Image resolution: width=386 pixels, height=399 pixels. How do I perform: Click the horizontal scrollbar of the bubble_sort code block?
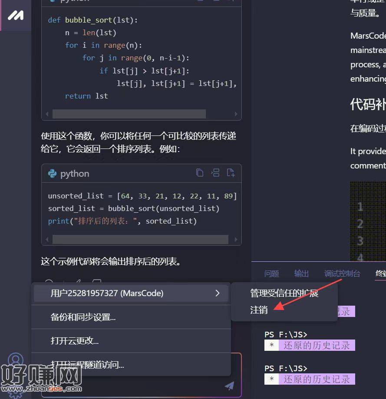coord(129,114)
